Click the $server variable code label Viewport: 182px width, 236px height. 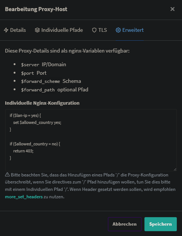point(30,65)
